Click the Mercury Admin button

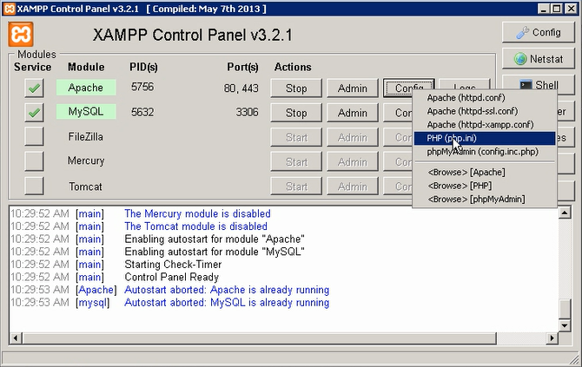353,161
